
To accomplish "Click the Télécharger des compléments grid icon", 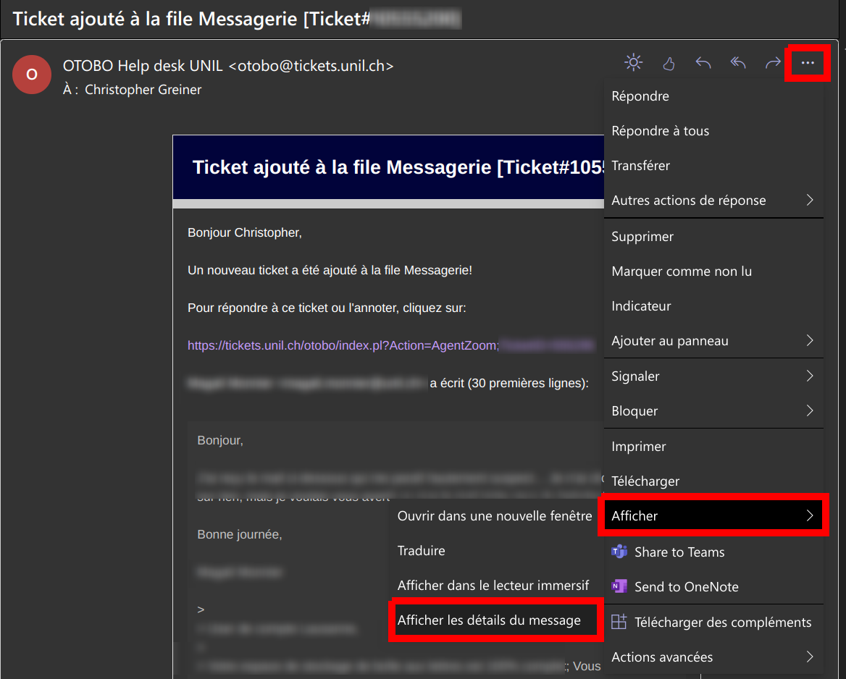I will point(619,622).
